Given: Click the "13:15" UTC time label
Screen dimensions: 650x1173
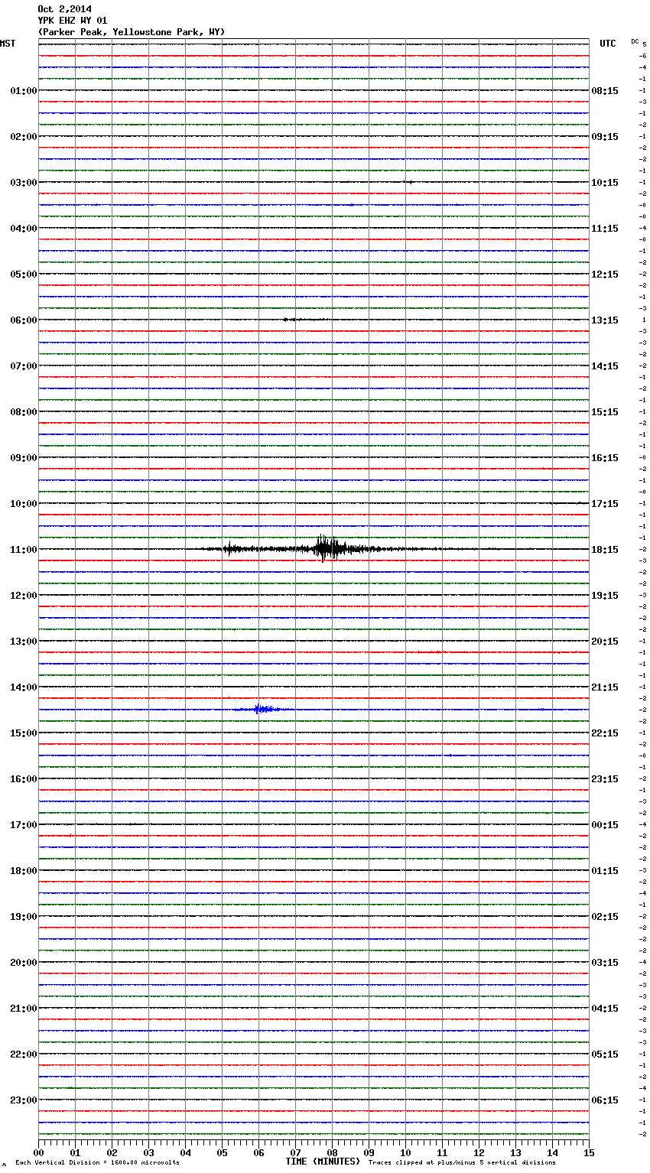Looking at the screenshot, I should [x=605, y=320].
